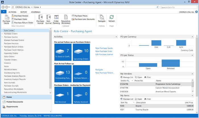The height and width of the screenshot is (118, 199).
Task: Click Find in My Vendors toolbar
Action: pyautogui.click(x=148, y=77)
